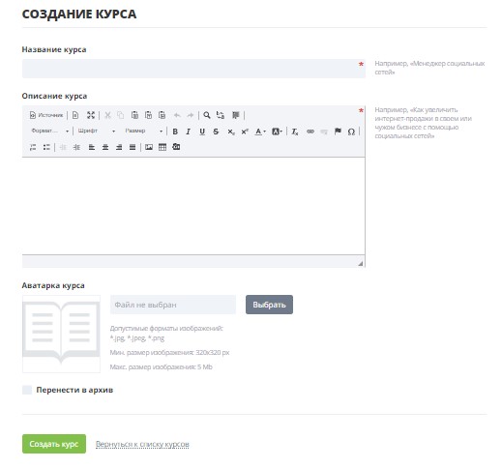Open the Find magnifier tool

(207, 115)
